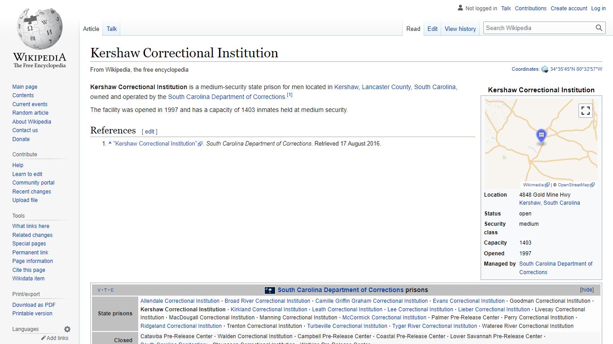Click the Cite this page link

tap(29, 270)
